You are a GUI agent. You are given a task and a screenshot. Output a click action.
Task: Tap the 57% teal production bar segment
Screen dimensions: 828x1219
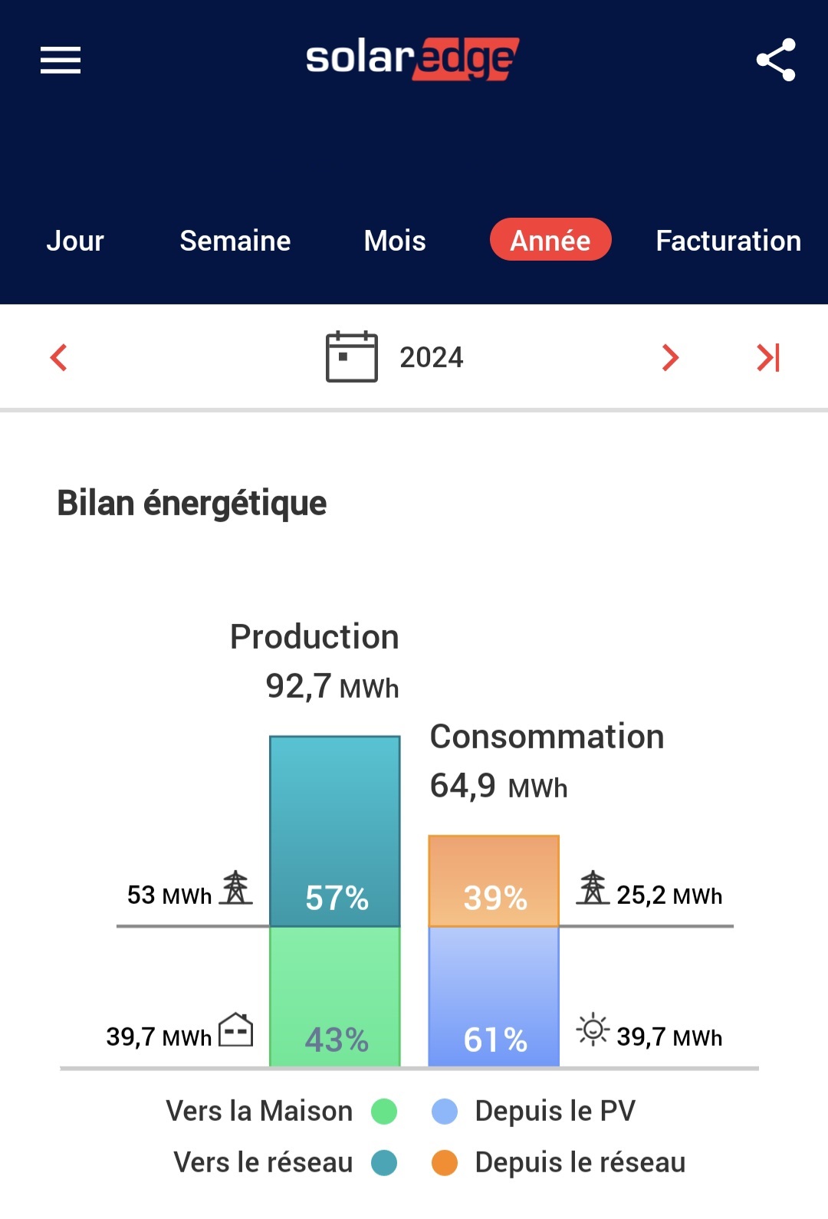tap(335, 830)
